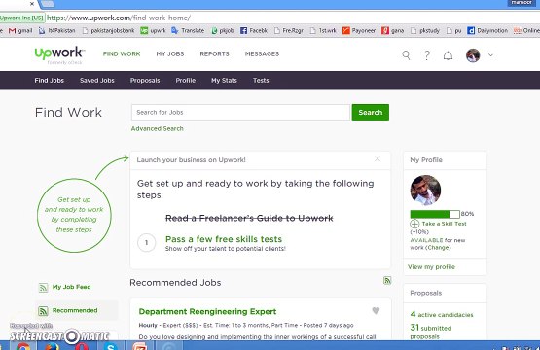Close the Launch your business panel
The image size is (540, 350).
click(378, 158)
